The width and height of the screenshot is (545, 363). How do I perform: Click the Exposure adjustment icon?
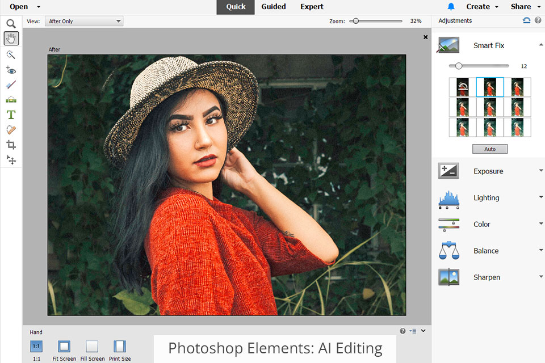pyautogui.click(x=448, y=171)
